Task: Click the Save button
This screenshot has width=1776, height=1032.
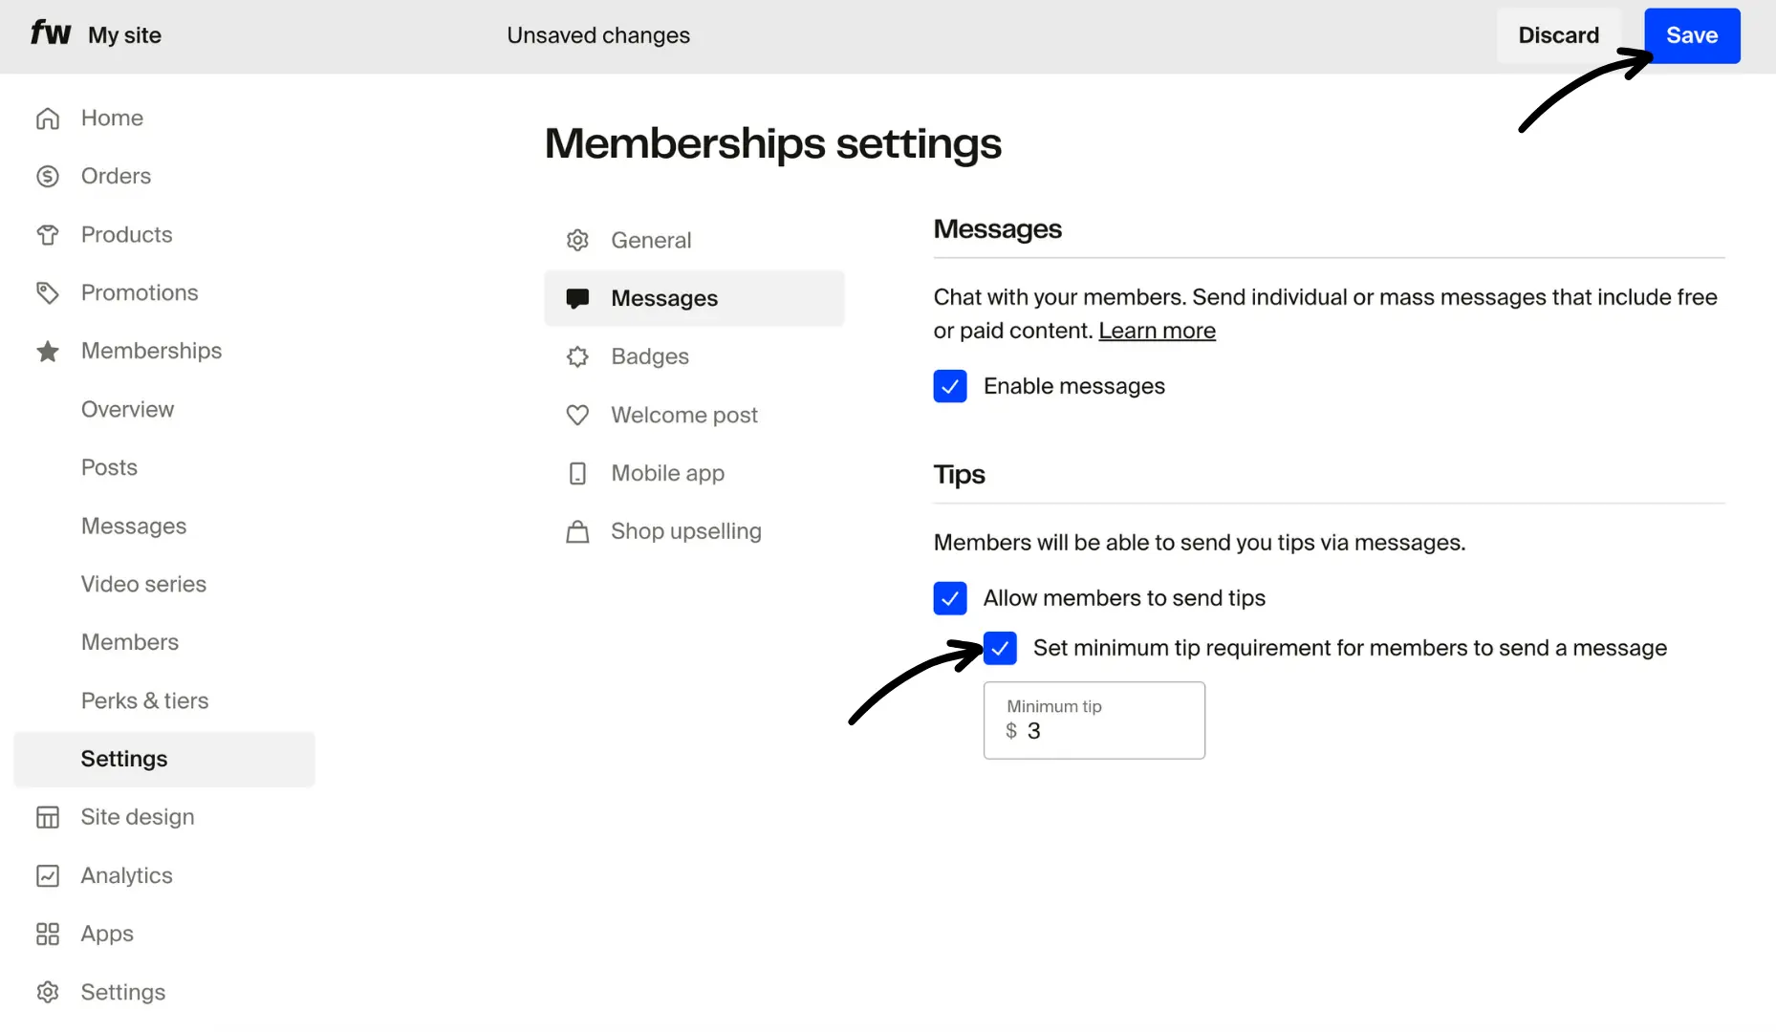Action: (x=1691, y=35)
